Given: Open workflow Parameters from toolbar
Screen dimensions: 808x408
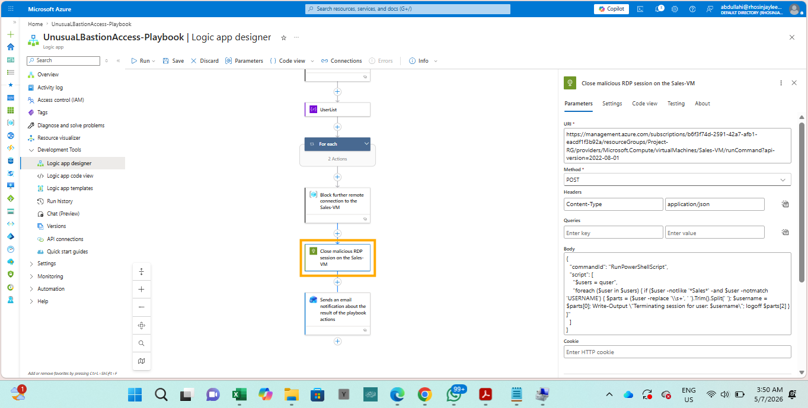Looking at the screenshot, I should coord(244,61).
